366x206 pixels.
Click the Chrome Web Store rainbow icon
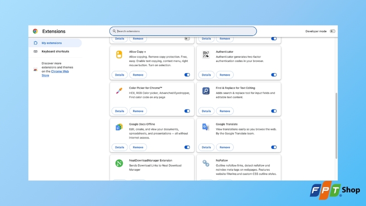[x=36, y=70]
